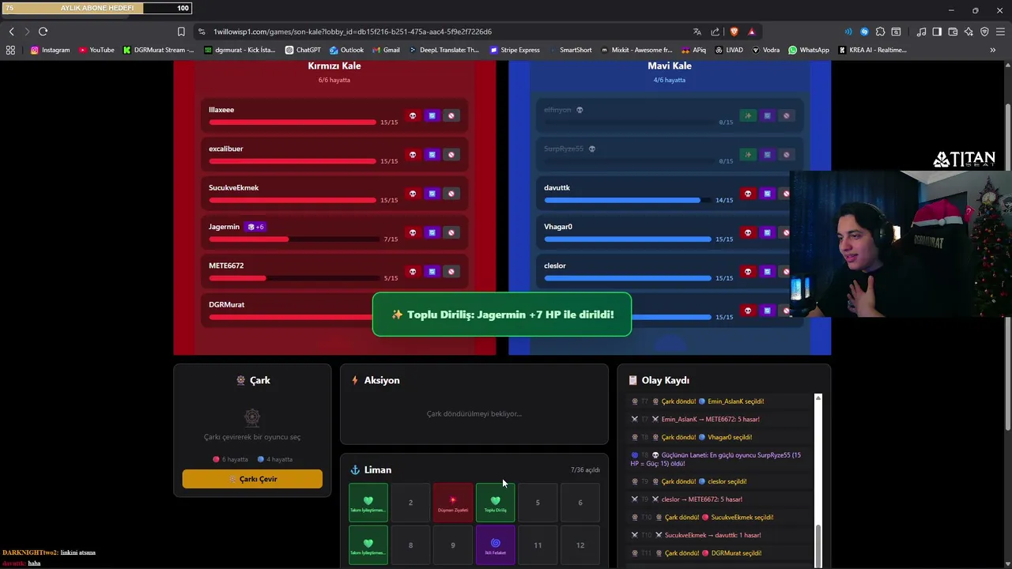Viewport: 1012px width, 569px height.
Task: Click Jagermin's red health bar
Action: coord(293,239)
